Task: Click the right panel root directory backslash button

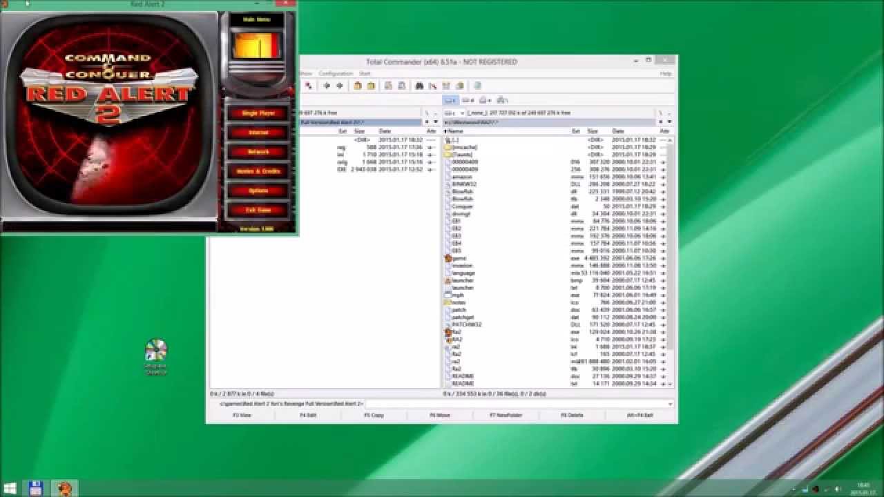Action: [660, 113]
